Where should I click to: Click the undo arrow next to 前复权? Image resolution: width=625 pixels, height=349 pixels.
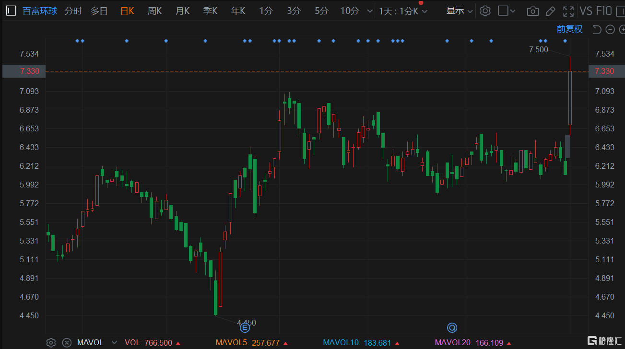pos(597,30)
